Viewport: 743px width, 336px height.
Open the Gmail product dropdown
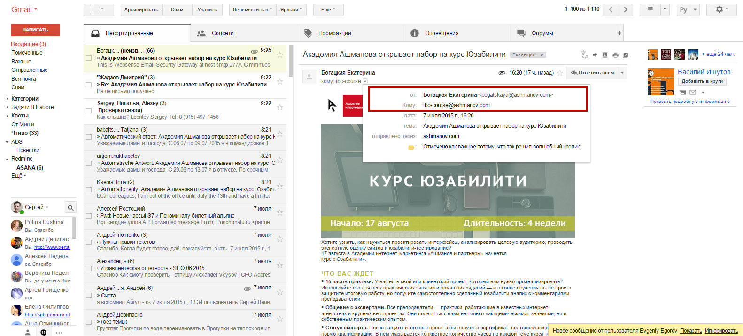pyautogui.click(x=24, y=9)
